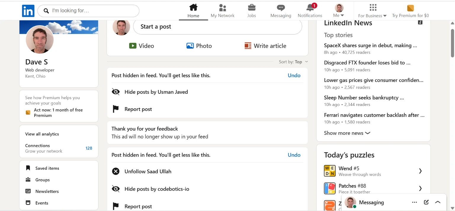Open Dave S profile name
Viewport: 455px width, 211px height.
tap(36, 62)
